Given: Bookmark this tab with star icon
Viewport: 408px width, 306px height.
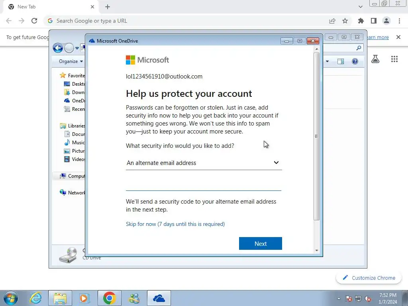Looking at the screenshot, I should 345,21.
